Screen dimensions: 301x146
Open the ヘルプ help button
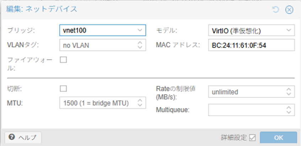(x=23, y=137)
